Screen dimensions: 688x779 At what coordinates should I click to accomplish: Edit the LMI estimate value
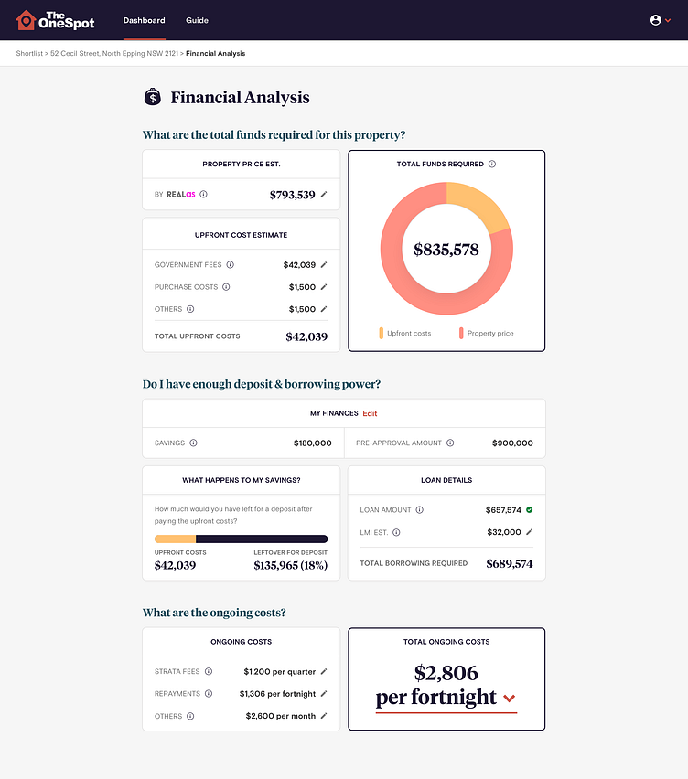(529, 532)
